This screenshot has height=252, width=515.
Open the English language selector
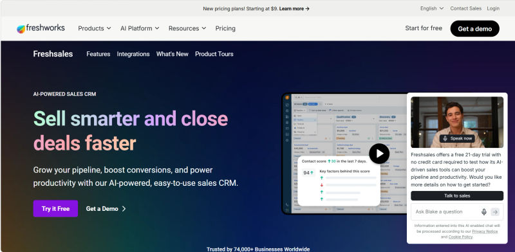(x=431, y=8)
